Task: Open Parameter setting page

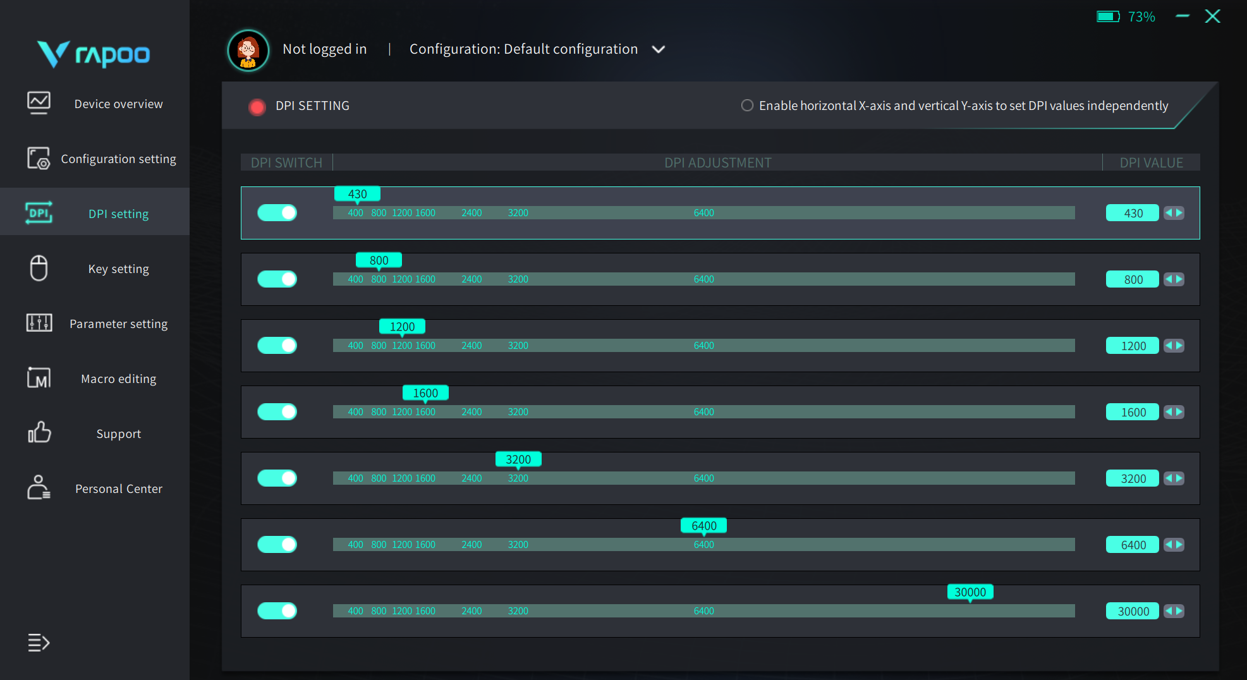Action: point(118,324)
